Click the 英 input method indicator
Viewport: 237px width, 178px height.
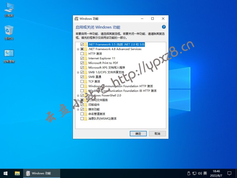tap(205, 173)
